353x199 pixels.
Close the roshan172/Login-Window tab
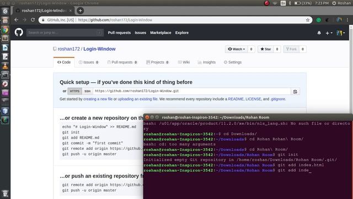point(70,11)
